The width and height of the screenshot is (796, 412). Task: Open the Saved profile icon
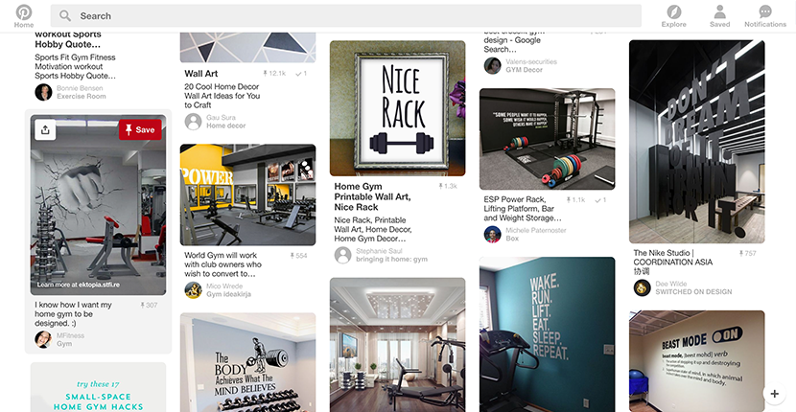tap(719, 11)
